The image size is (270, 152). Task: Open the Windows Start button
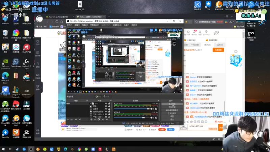coord(3,149)
